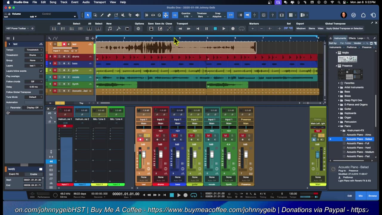382x215 pixels.
Task: Open the Layers test 1 dropdown
Action: pyautogui.click(x=33, y=66)
